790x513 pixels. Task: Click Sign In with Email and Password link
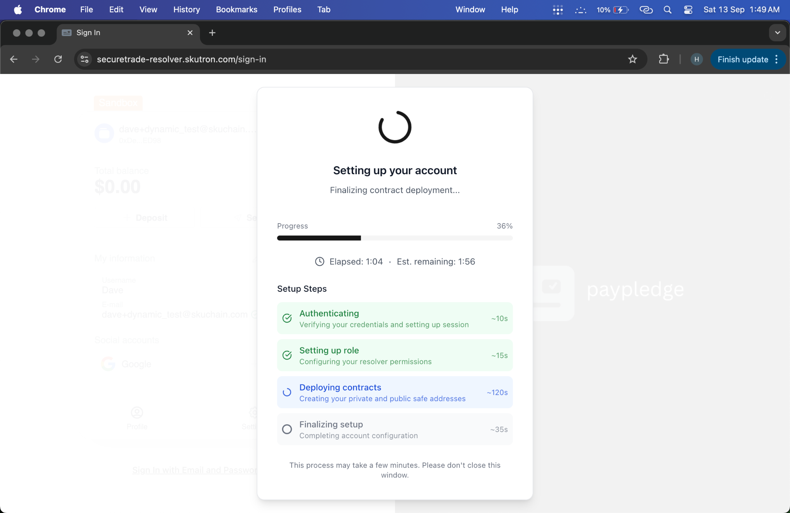click(x=195, y=470)
